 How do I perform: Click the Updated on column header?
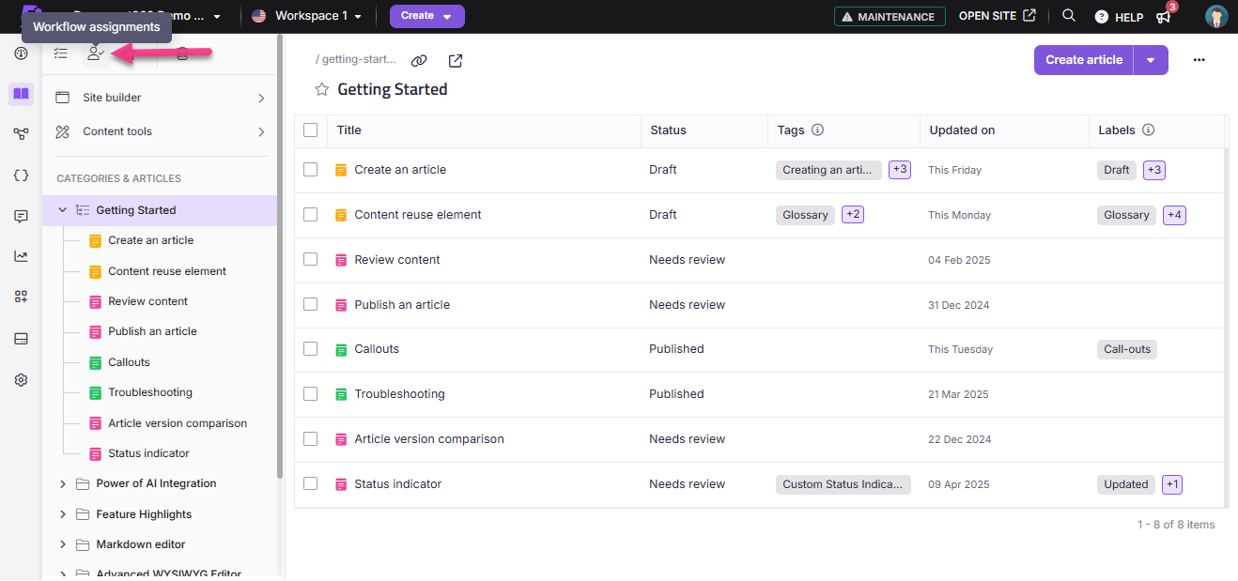point(962,130)
